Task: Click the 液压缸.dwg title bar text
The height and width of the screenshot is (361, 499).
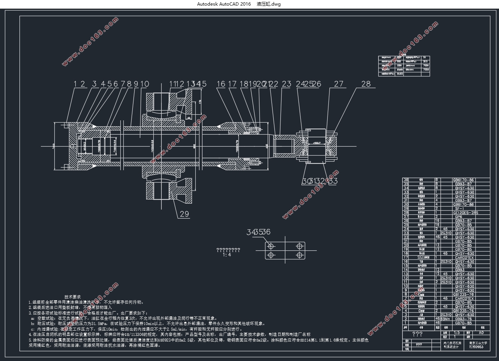Action: (x=269, y=4)
